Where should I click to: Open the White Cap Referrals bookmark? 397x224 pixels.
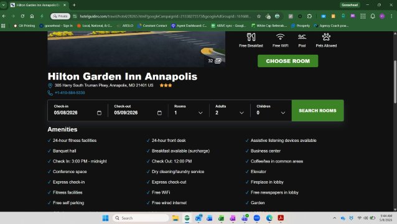pos(269,26)
